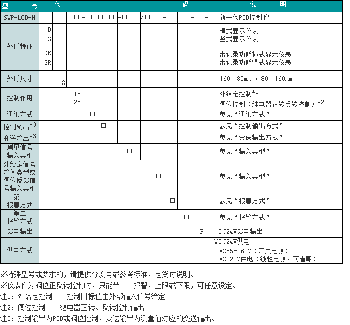This screenshot has width=350, height=325.
Task: Click the 竖式显示仪表 description text
Action: 239,39
